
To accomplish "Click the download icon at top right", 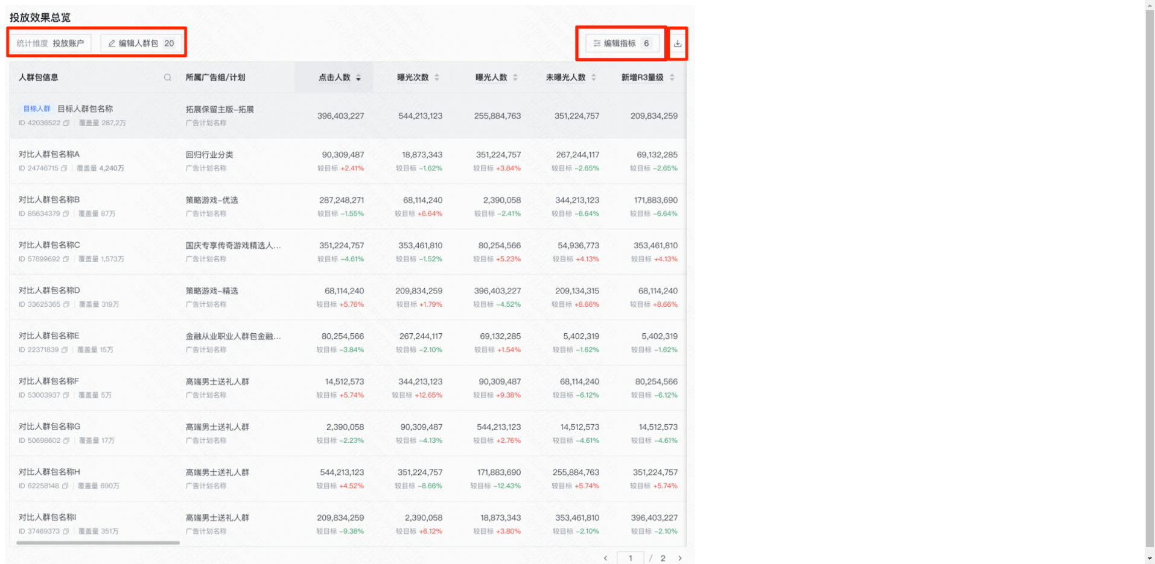I will (x=677, y=43).
